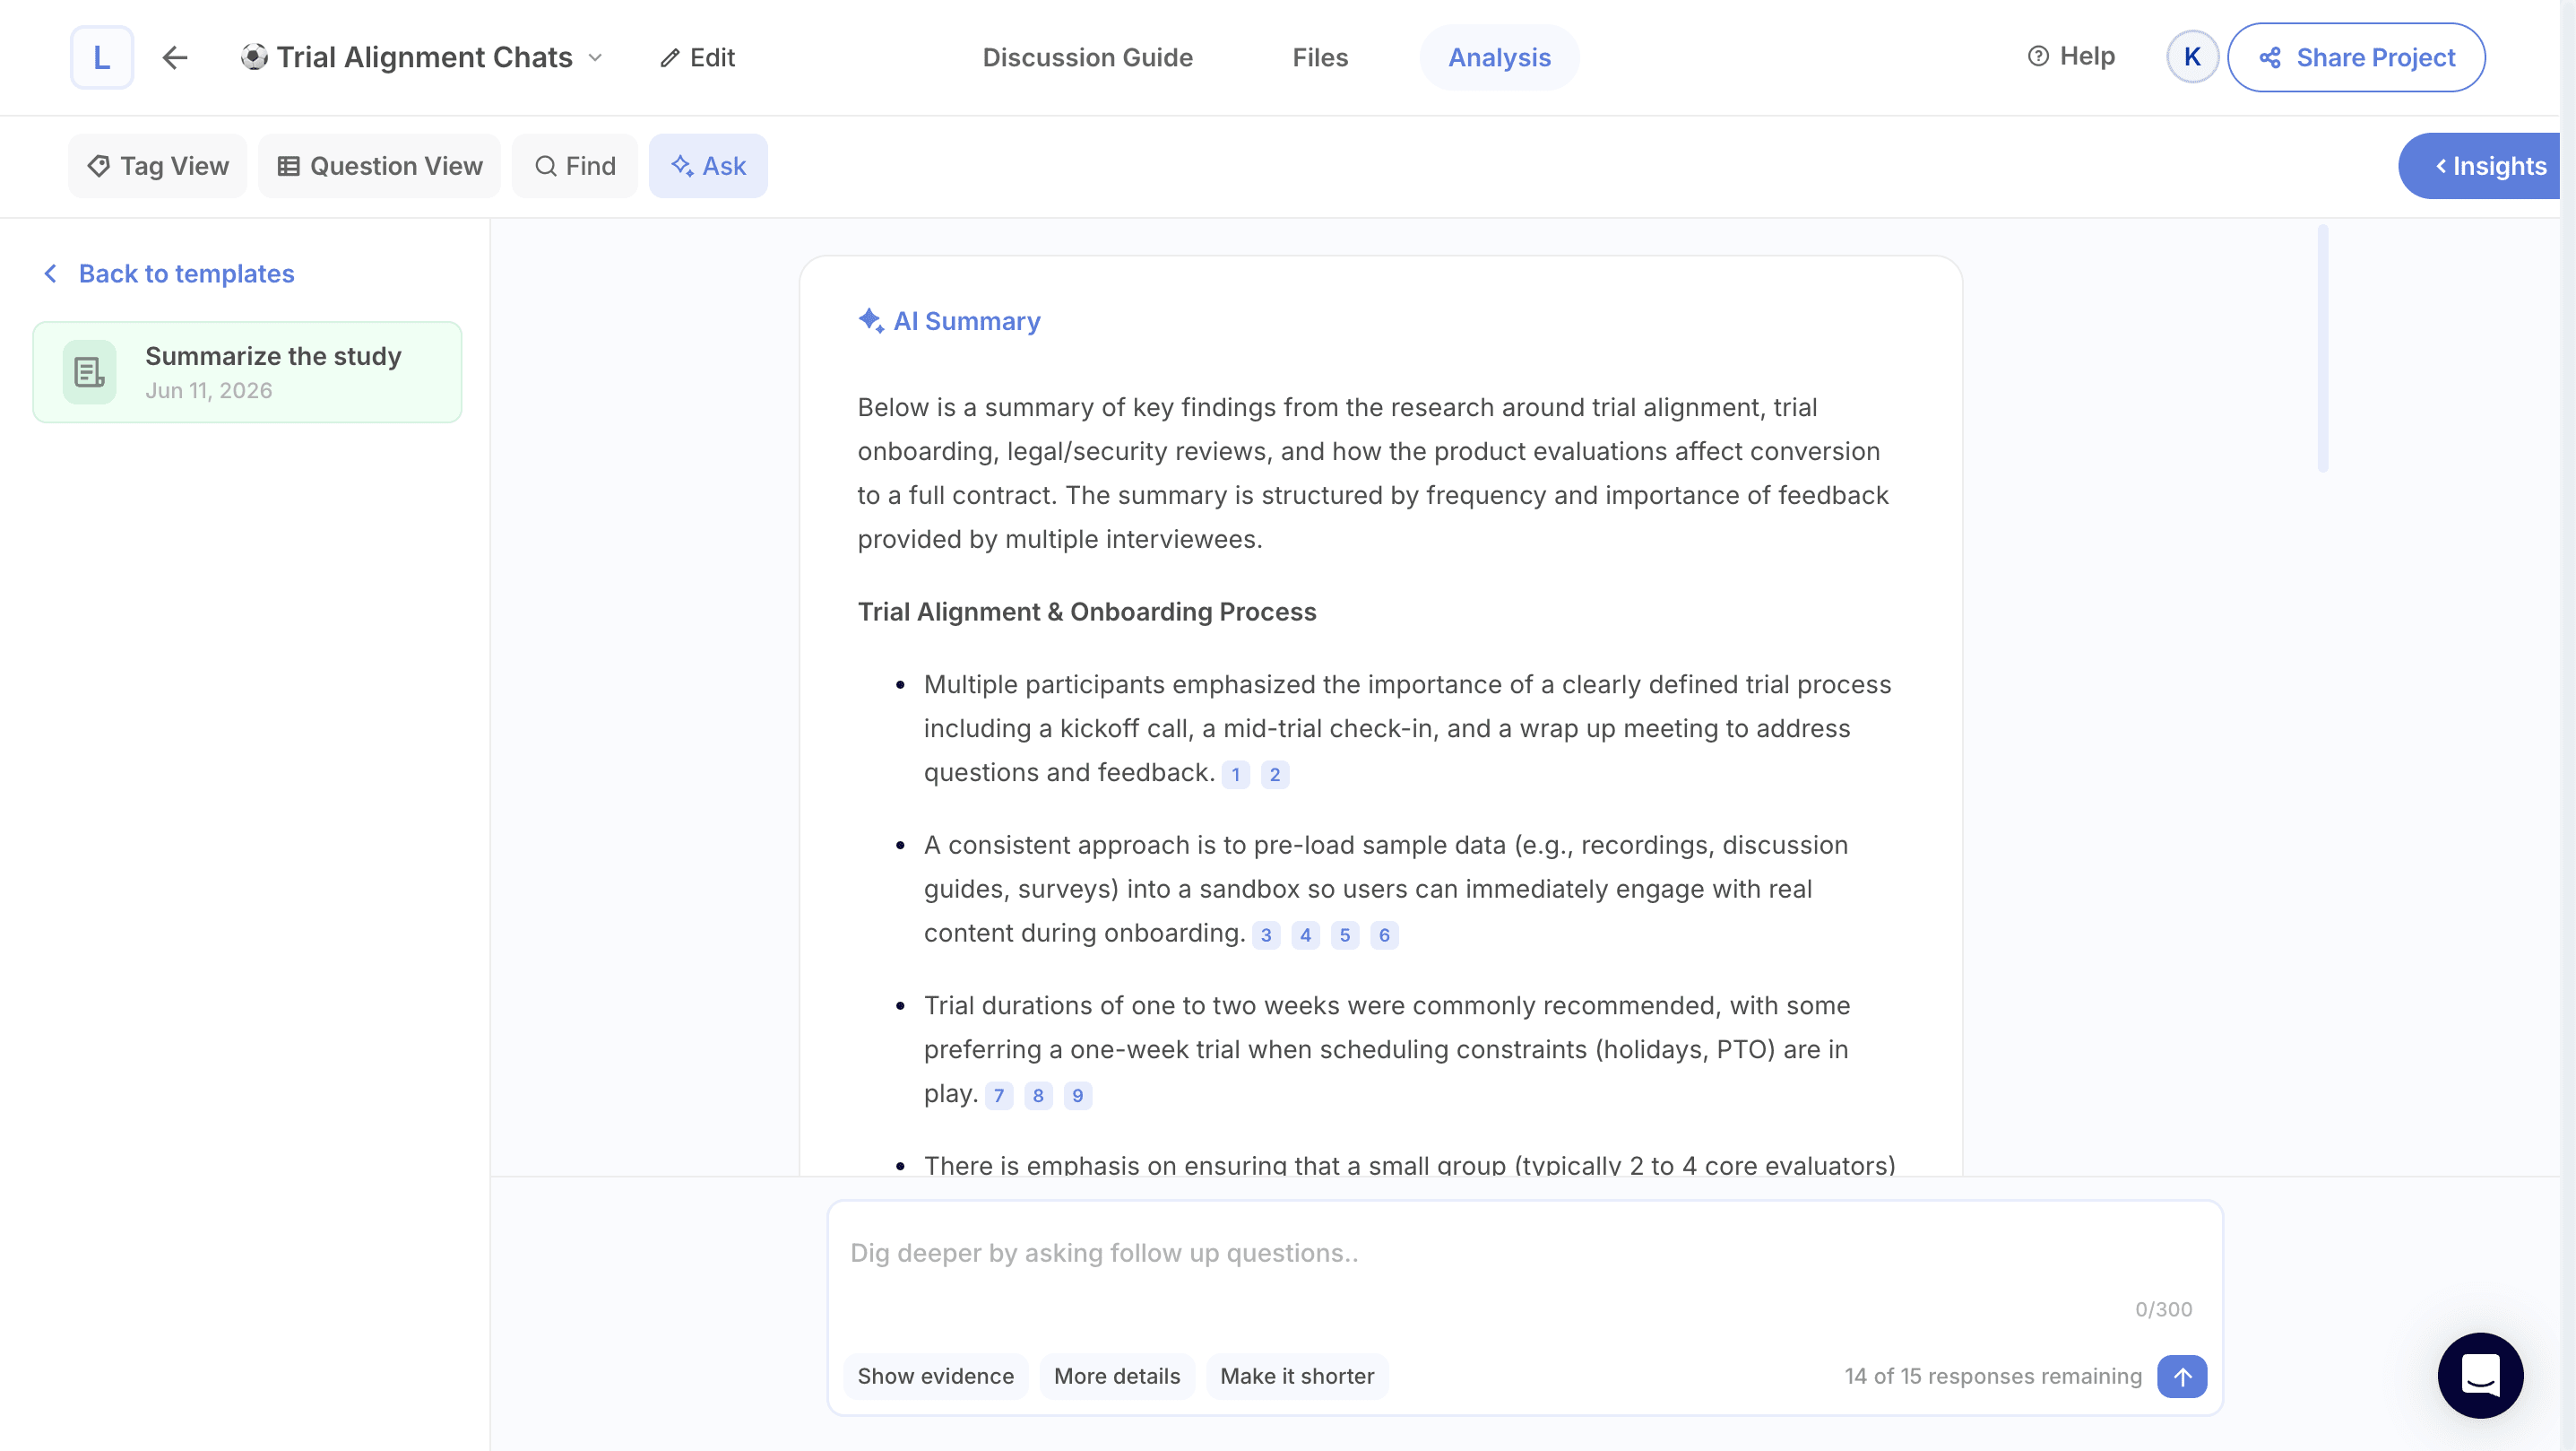
Task: Open citation 7 reference
Action: coord(999,1095)
